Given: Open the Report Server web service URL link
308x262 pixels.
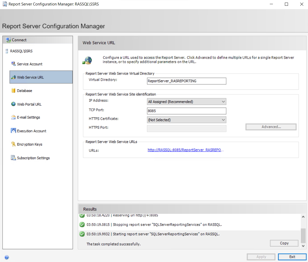Looking at the screenshot, I should coord(185,150).
